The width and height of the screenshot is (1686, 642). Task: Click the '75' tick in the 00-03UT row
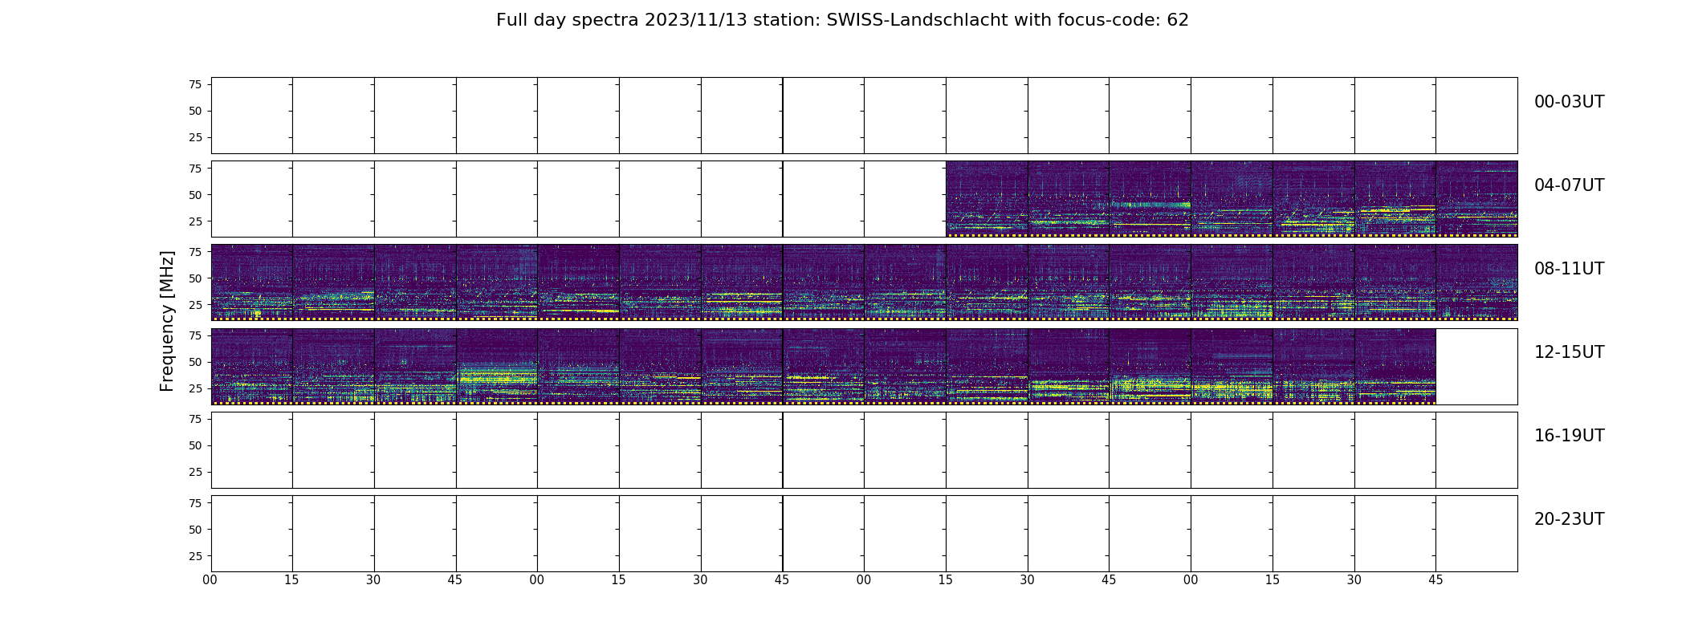tap(195, 84)
